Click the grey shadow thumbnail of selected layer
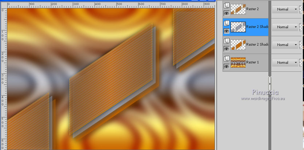304x150 pixels. coord(238,27)
